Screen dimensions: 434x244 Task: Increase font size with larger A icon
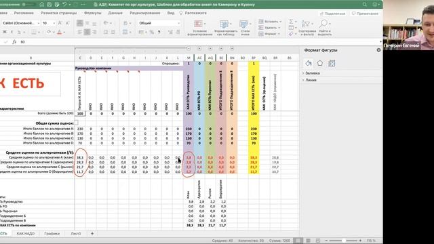(x=60, y=23)
